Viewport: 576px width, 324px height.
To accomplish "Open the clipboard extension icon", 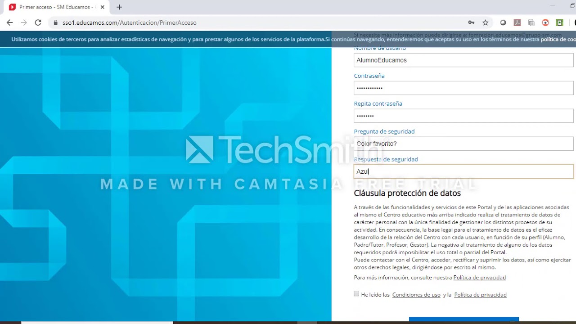I will 531,22.
